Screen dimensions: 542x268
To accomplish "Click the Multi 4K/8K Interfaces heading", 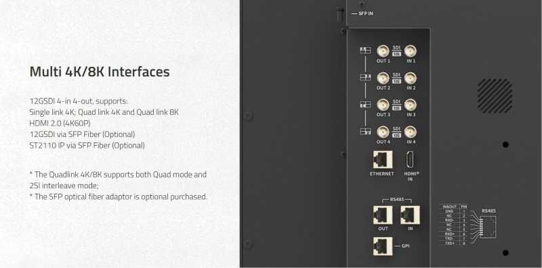I will click(x=100, y=72).
